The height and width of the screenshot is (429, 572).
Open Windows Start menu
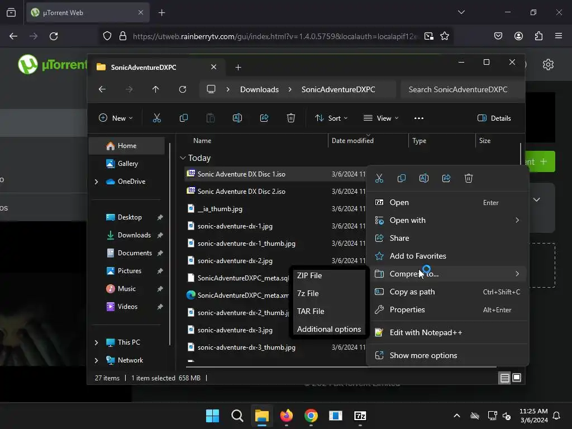tap(212, 416)
